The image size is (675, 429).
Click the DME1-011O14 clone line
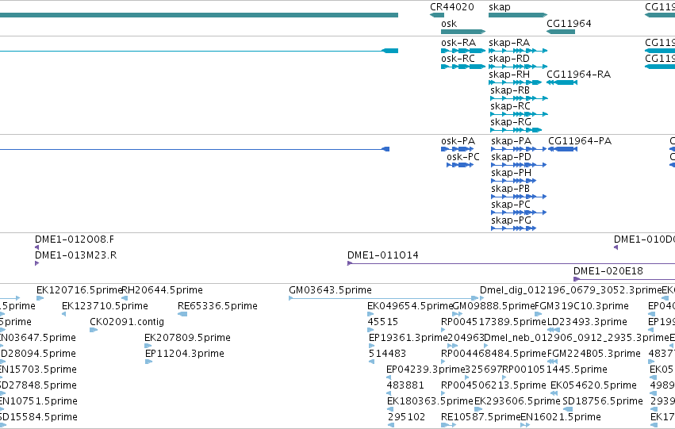point(511,263)
